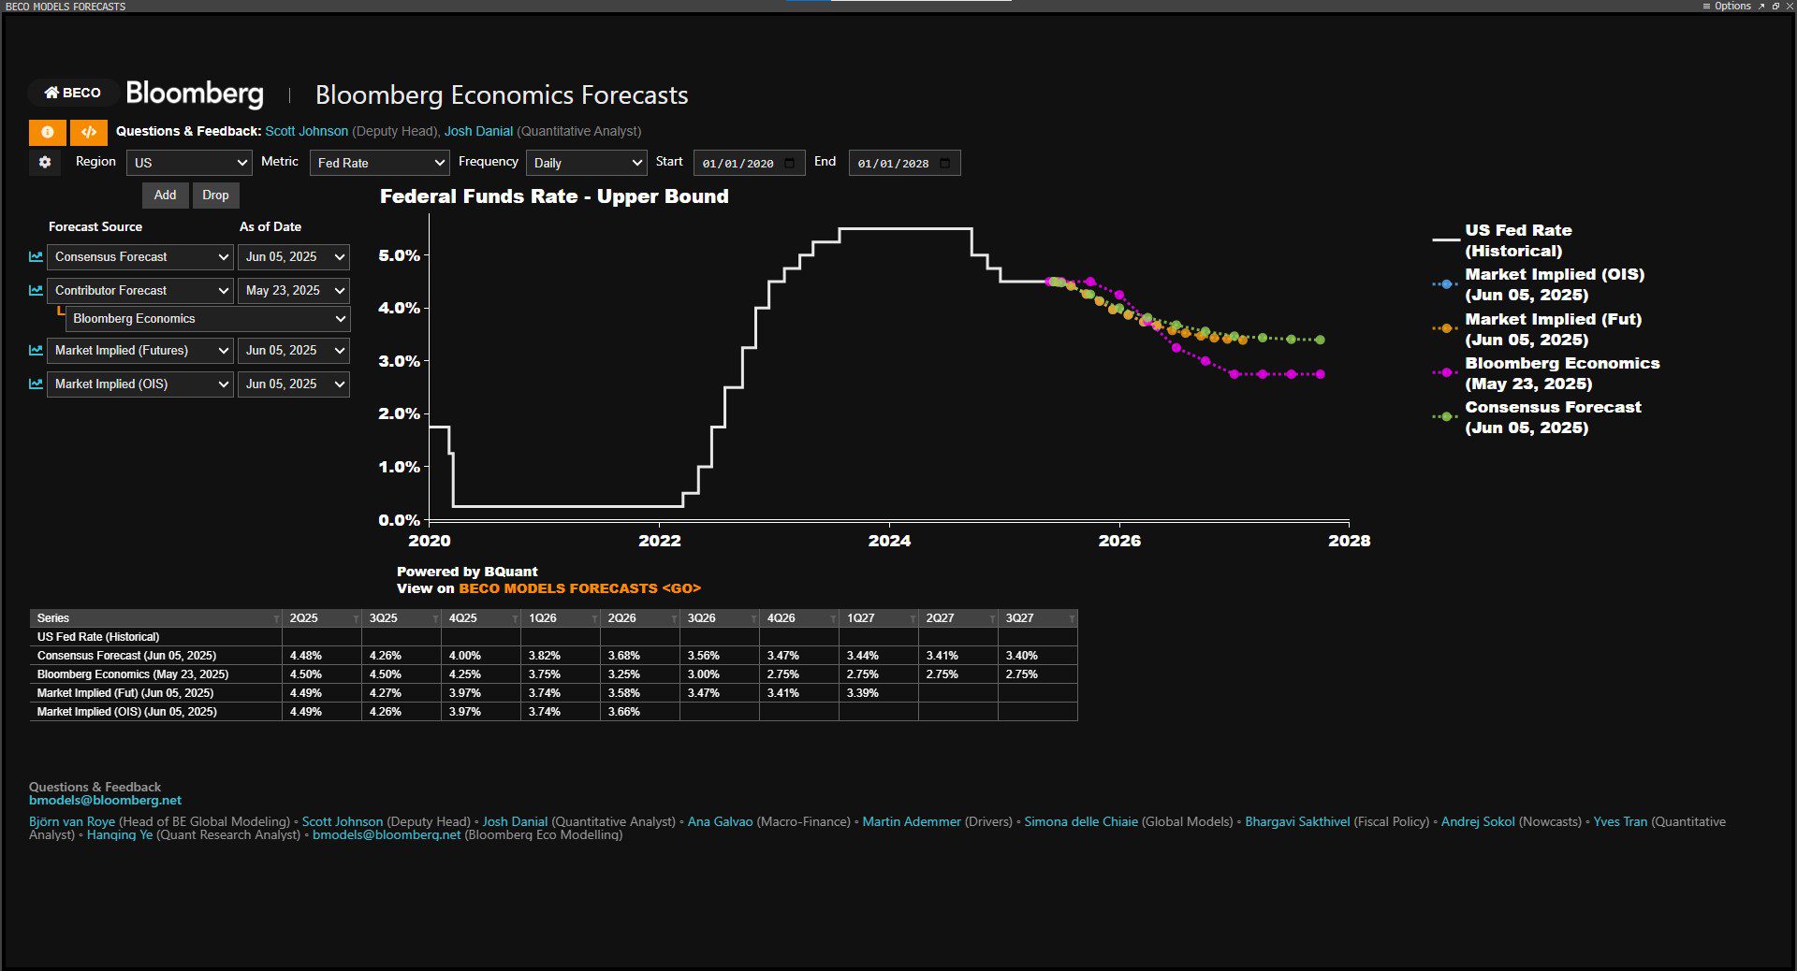Click the Add button
Viewport: 1797px width, 971px height.
coord(165,195)
